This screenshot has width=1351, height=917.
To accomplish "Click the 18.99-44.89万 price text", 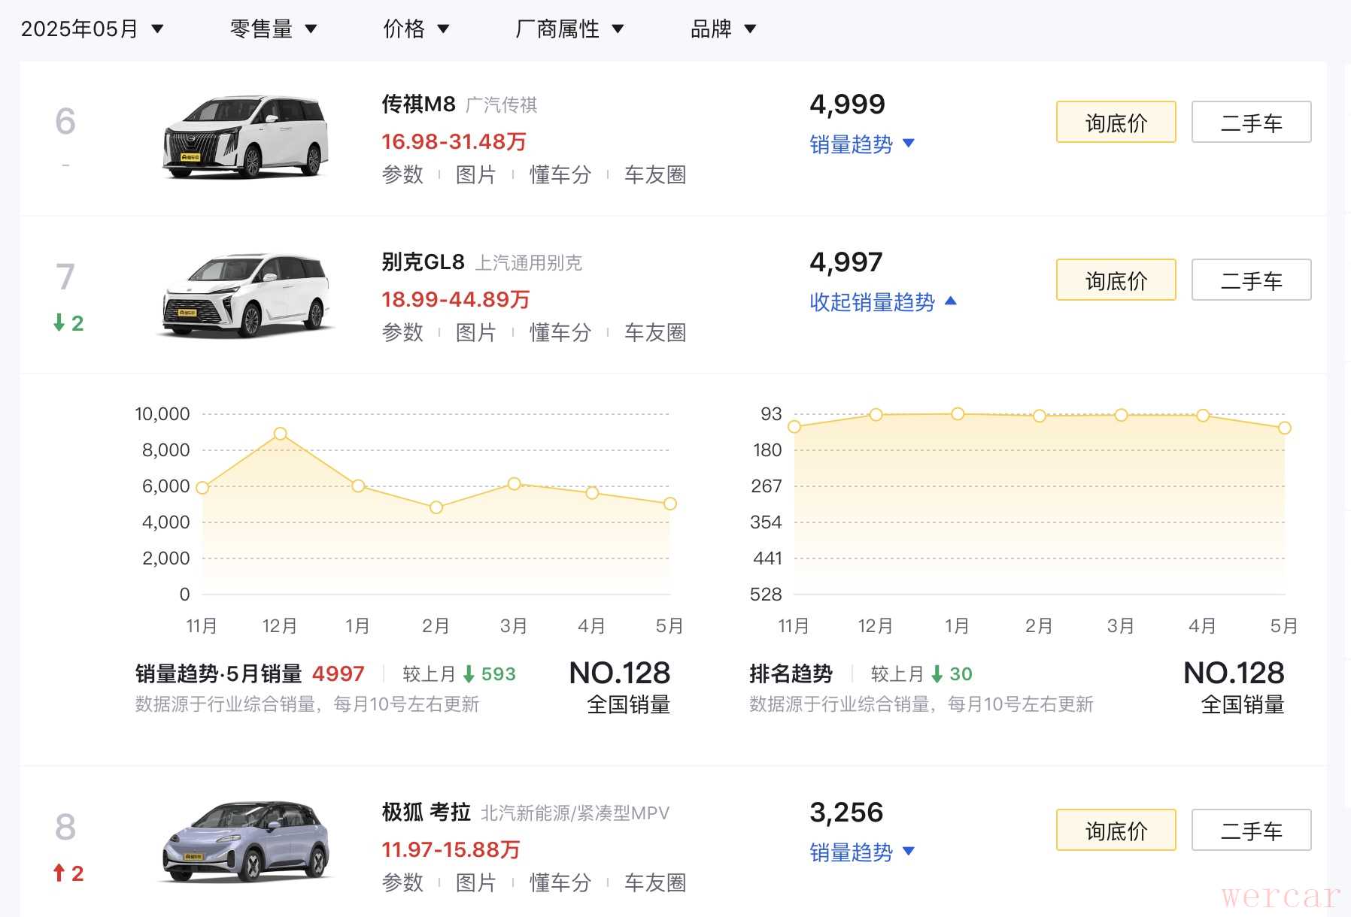I will click(456, 299).
